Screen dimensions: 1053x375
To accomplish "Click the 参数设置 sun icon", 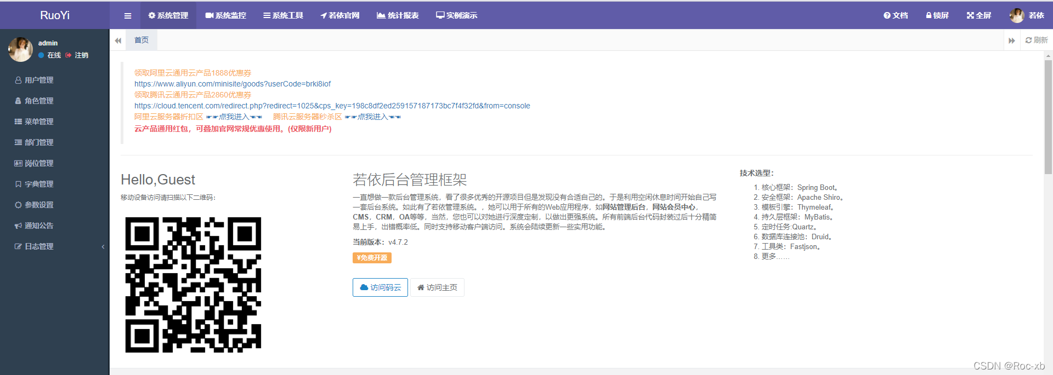I will [x=18, y=205].
